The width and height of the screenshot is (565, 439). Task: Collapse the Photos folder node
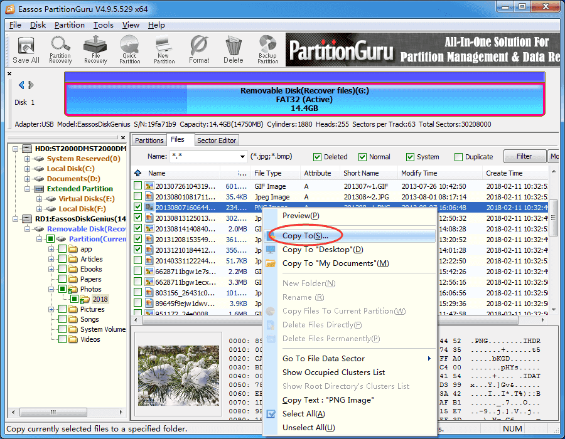click(x=51, y=289)
